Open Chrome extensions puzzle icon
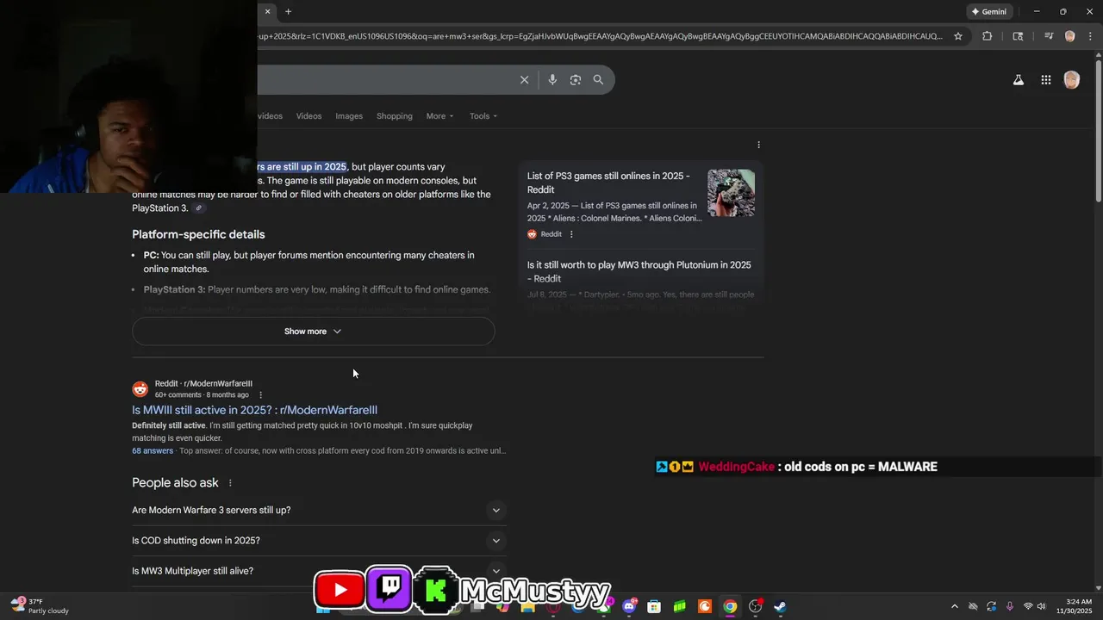This screenshot has width=1103, height=620. click(x=987, y=36)
